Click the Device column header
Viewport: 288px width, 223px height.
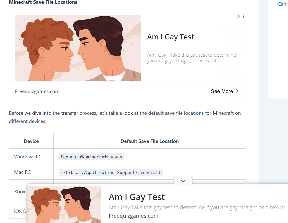[x=31, y=141]
